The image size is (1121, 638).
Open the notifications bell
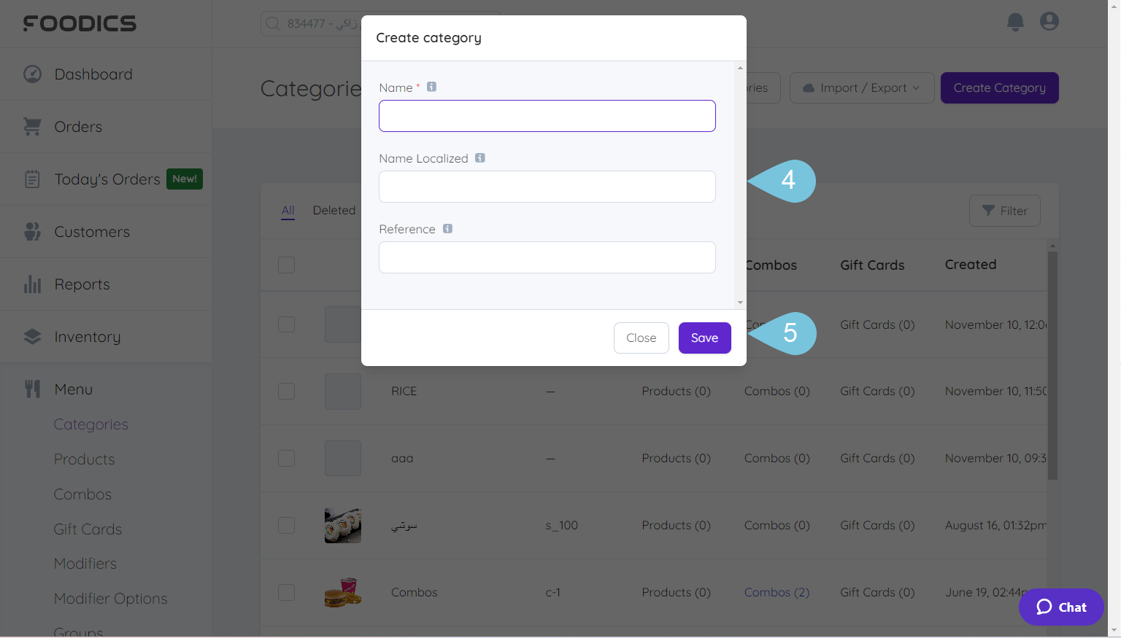click(1015, 22)
